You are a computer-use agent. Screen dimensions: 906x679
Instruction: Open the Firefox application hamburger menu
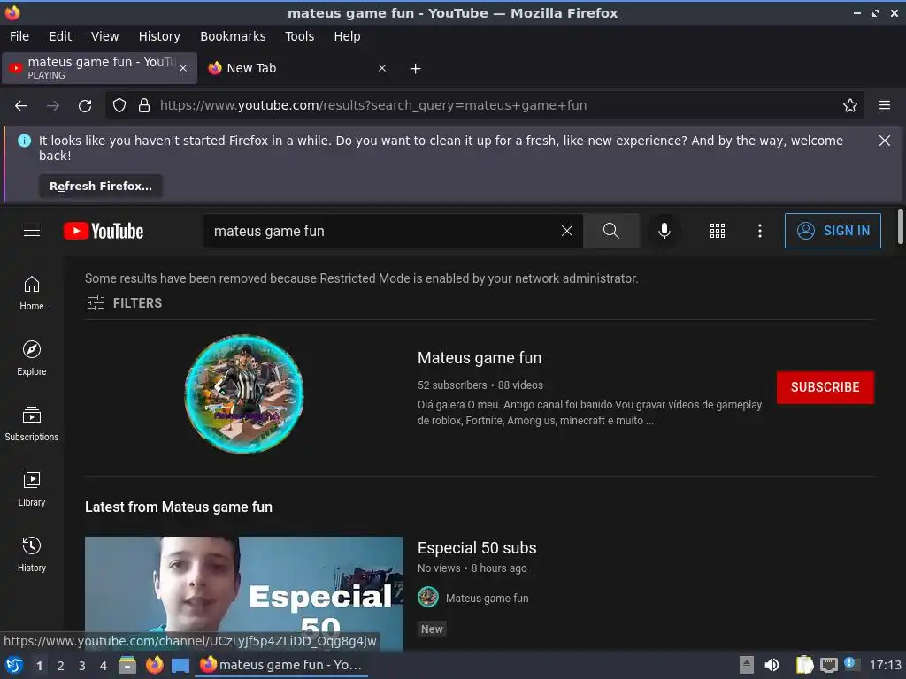click(885, 105)
